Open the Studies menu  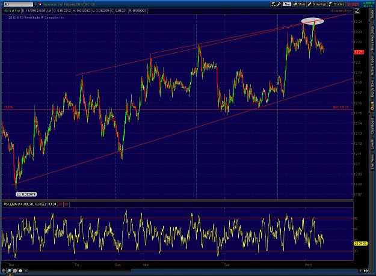[x=337, y=4]
